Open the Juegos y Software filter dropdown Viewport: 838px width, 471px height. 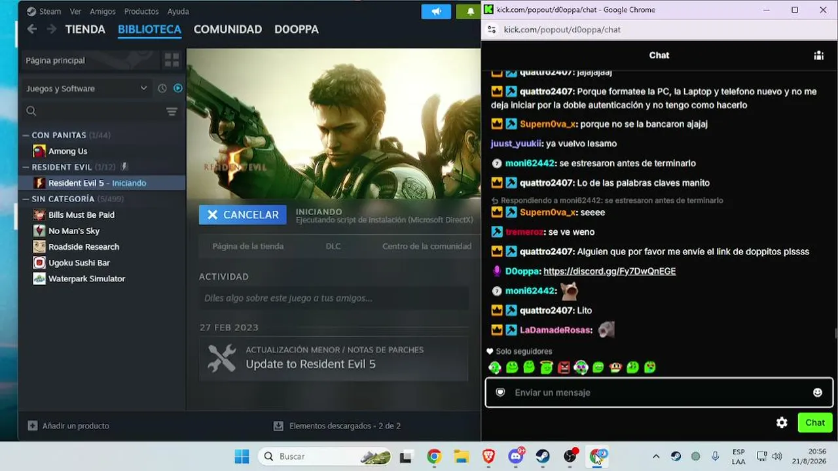pyautogui.click(x=86, y=88)
